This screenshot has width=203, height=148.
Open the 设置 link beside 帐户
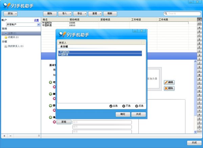coord(37,20)
